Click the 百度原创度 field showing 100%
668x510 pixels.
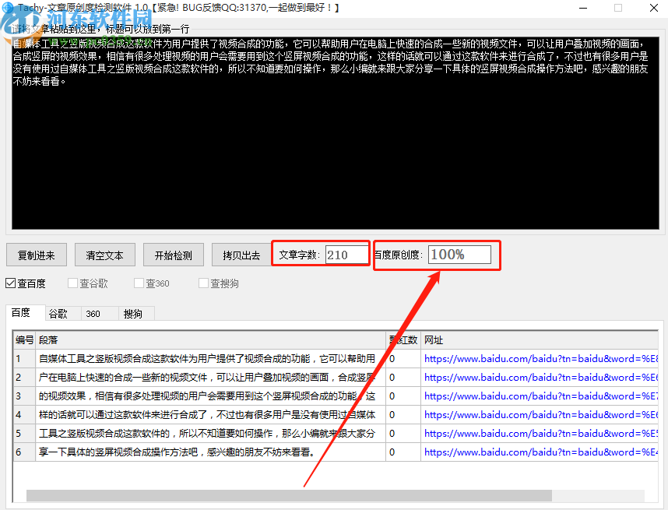click(x=462, y=254)
